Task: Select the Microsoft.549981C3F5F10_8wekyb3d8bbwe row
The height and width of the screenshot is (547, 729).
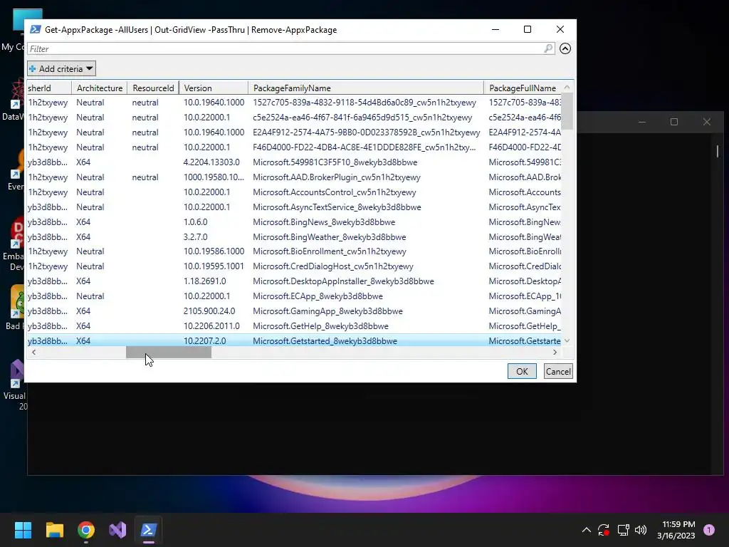Action: 294,162
